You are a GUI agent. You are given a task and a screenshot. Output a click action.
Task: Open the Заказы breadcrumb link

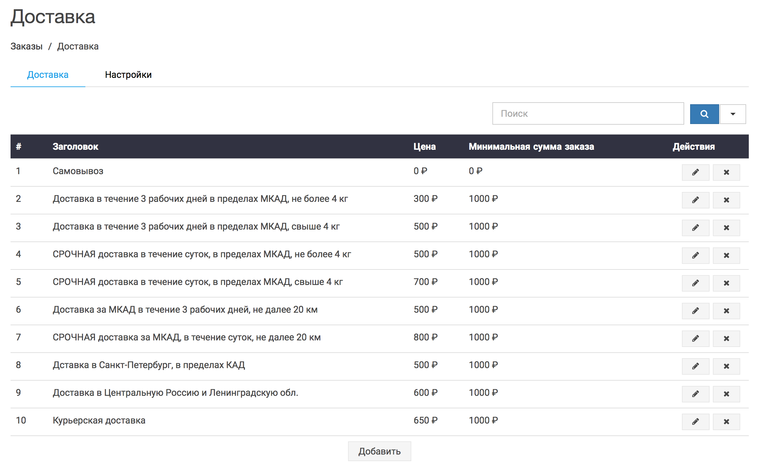tap(26, 47)
